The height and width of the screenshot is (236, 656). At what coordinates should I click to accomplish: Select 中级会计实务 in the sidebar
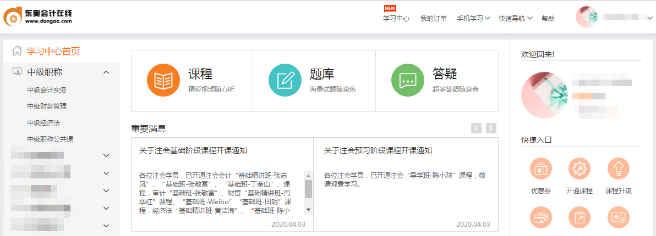point(47,90)
